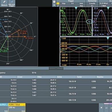
Task: Click the TA trigger level marker
Action: [89, 22]
